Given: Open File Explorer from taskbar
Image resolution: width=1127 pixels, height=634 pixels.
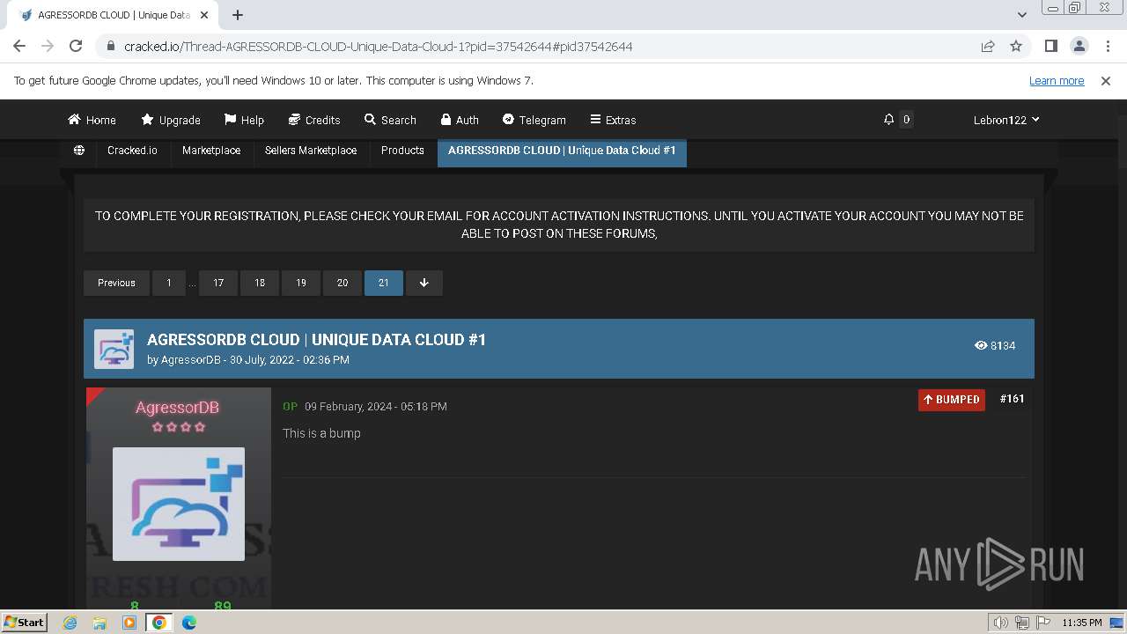Looking at the screenshot, I should [99, 623].
